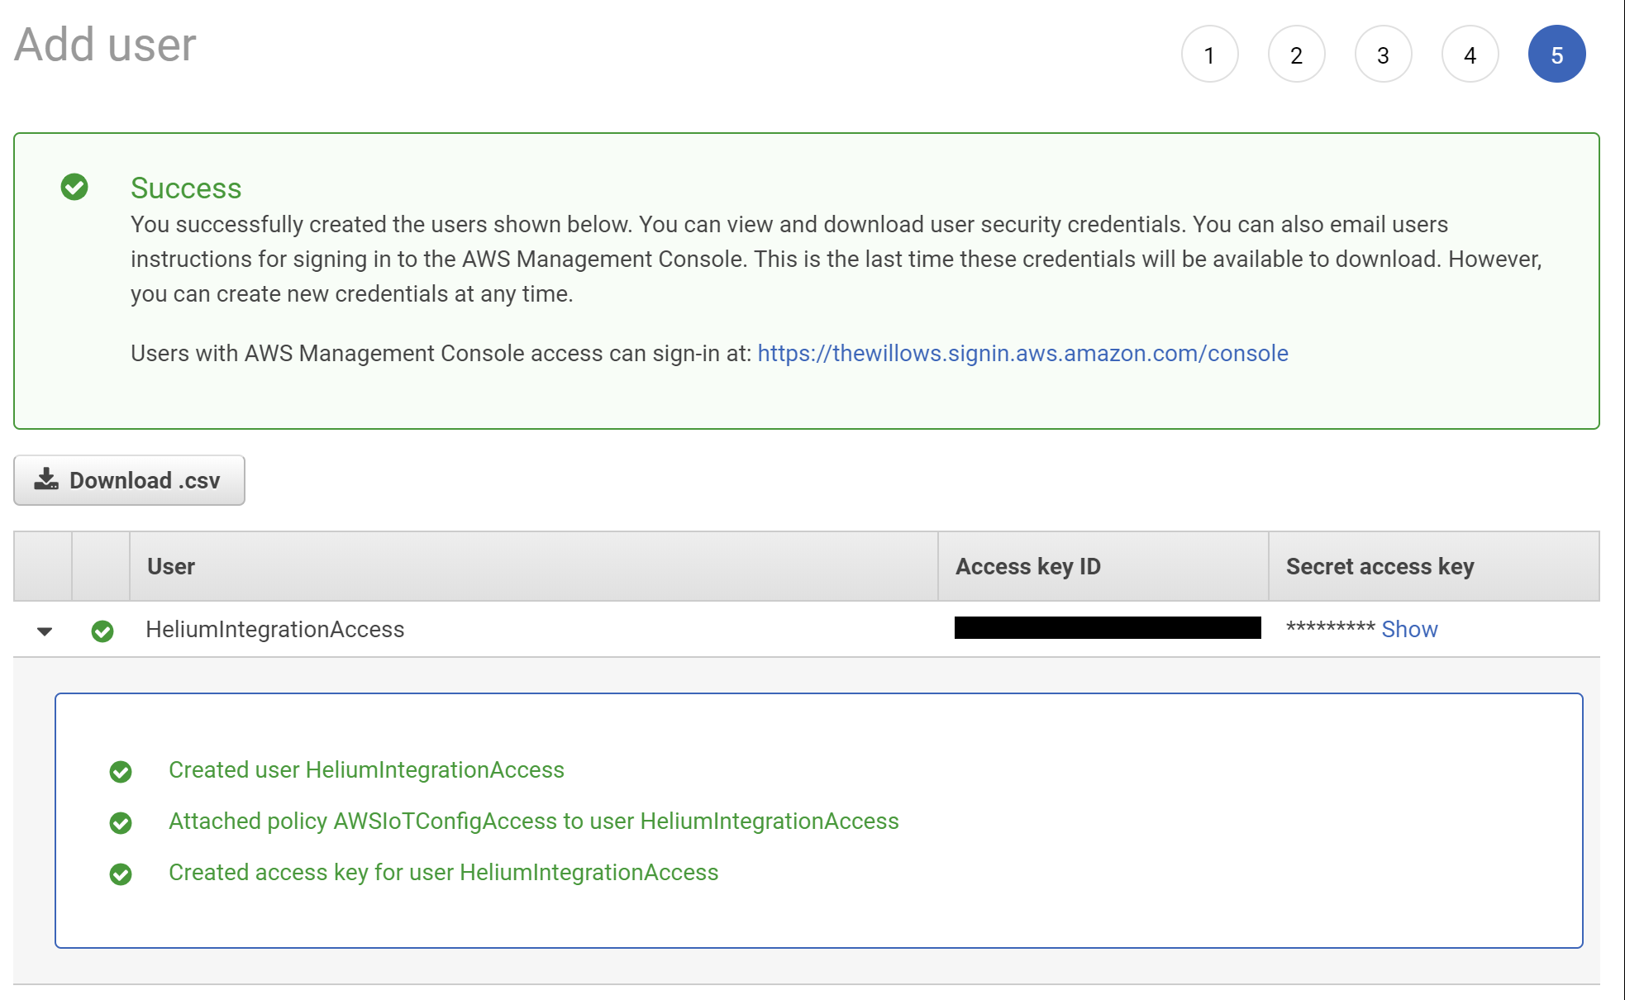Viewport: 1625px width, 1000px height.
Task: Click the redacted access key ID value
Action: (1107, 628)
